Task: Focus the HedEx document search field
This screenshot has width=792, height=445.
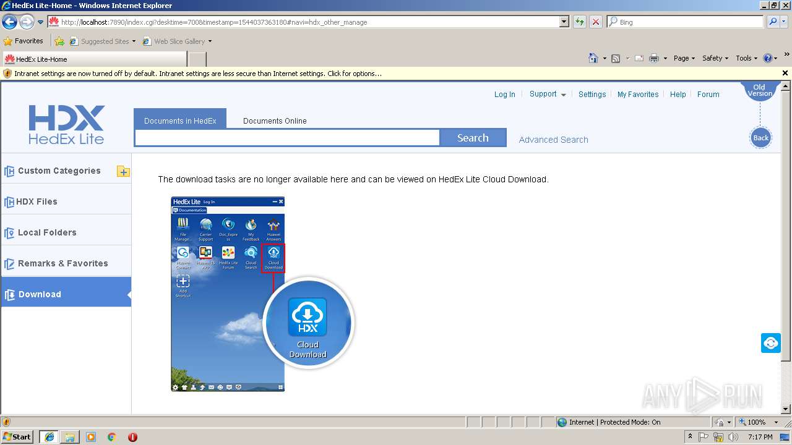Action: pyautogui.click(x=287, y=138)
